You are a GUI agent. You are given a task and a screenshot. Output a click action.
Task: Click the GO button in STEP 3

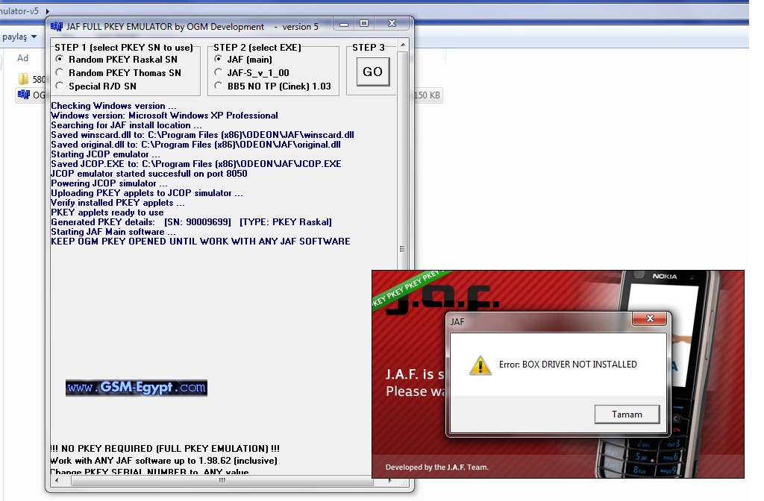click(373, 72)
